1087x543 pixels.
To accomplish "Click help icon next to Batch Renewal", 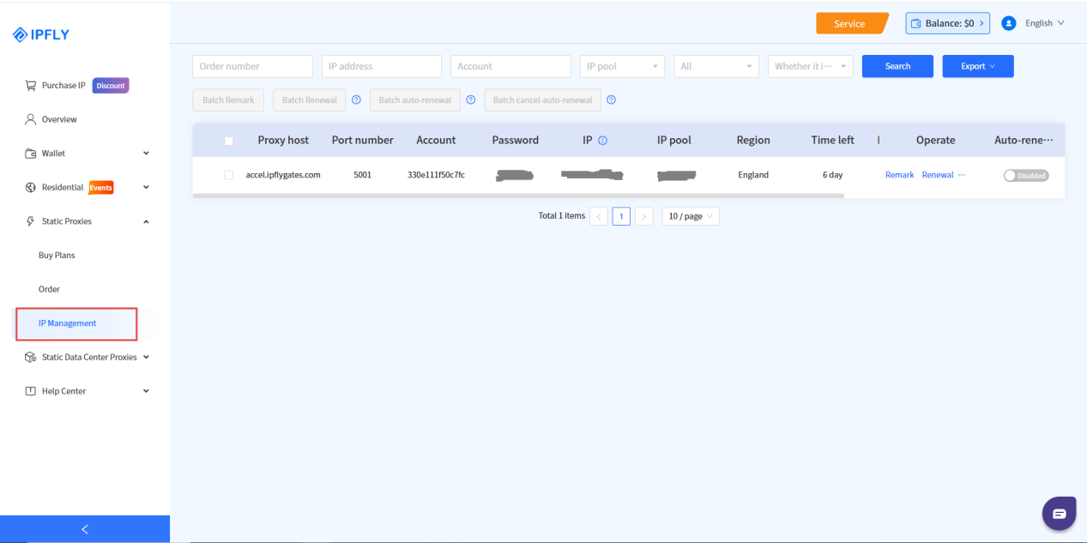I will (355, 100).
